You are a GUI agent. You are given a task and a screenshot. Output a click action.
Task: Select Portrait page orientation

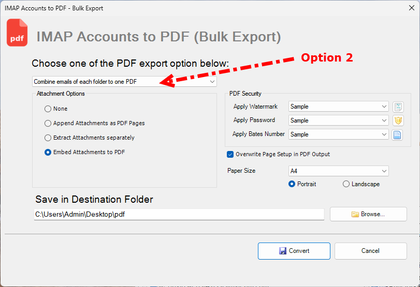(292, 184)
